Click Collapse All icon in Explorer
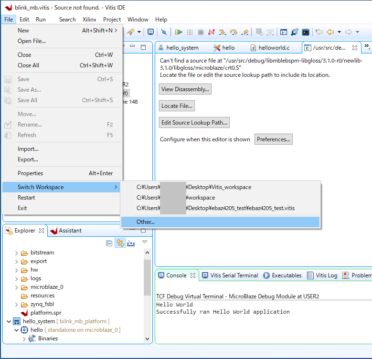 point(109,243)
